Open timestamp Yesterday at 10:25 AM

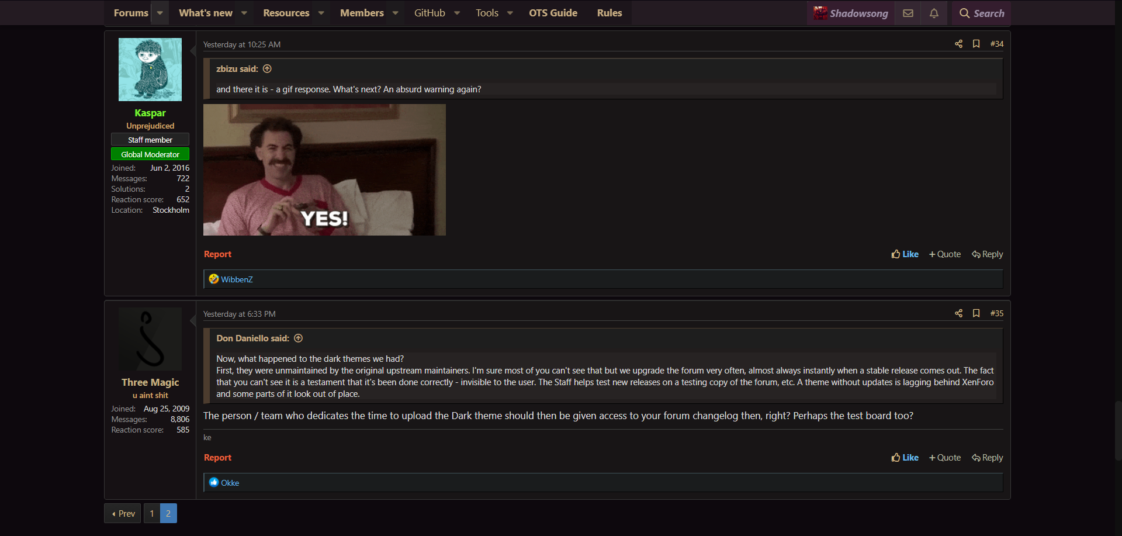point(242,44)
